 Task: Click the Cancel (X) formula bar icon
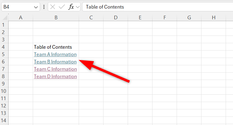(x=53, y=7)
